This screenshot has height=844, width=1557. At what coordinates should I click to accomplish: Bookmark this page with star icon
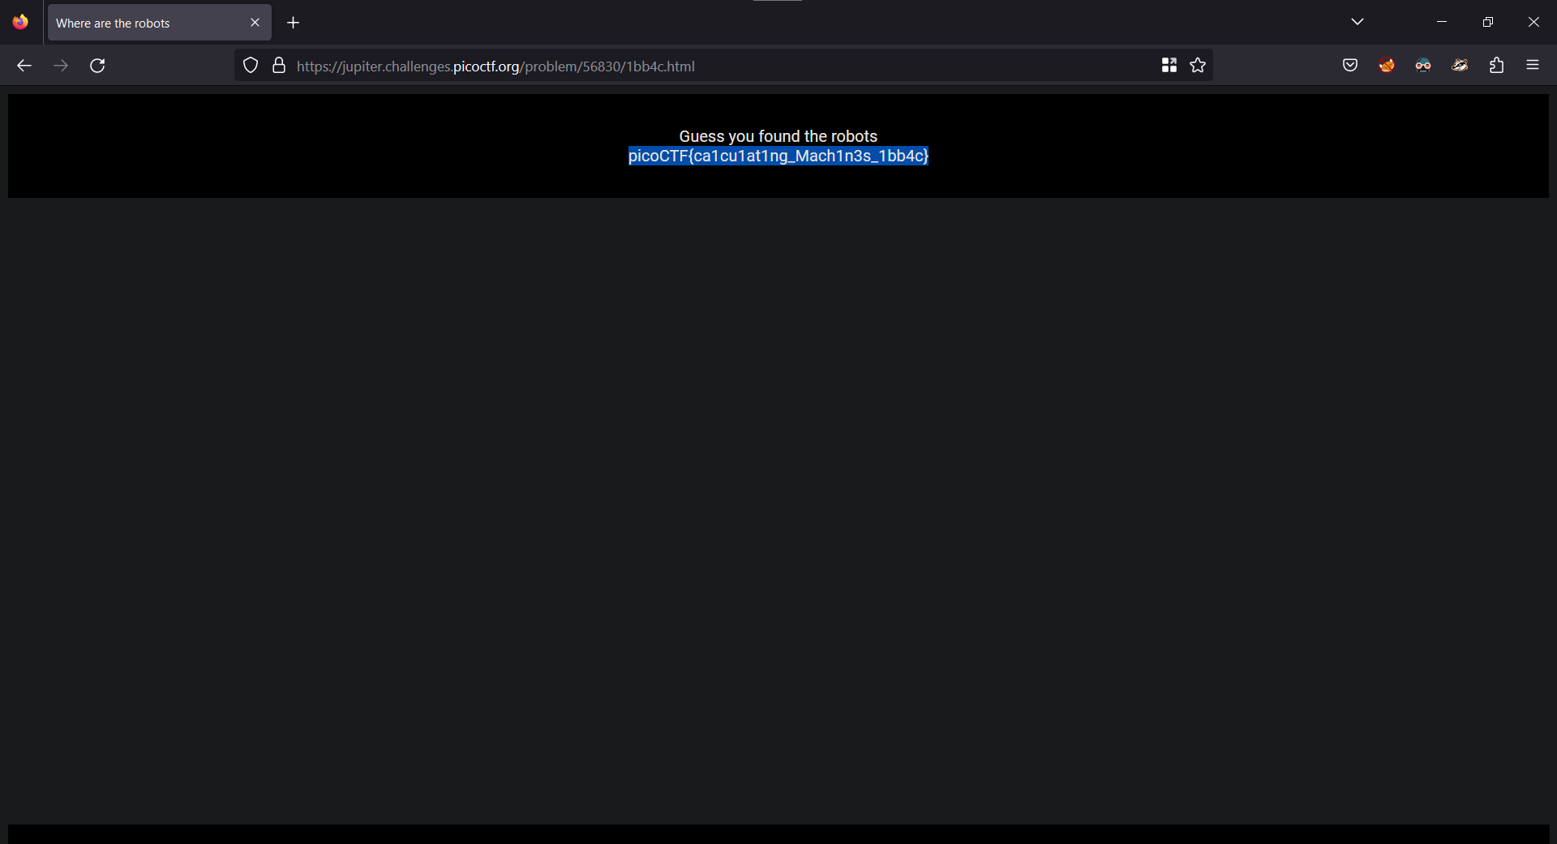1198,66
